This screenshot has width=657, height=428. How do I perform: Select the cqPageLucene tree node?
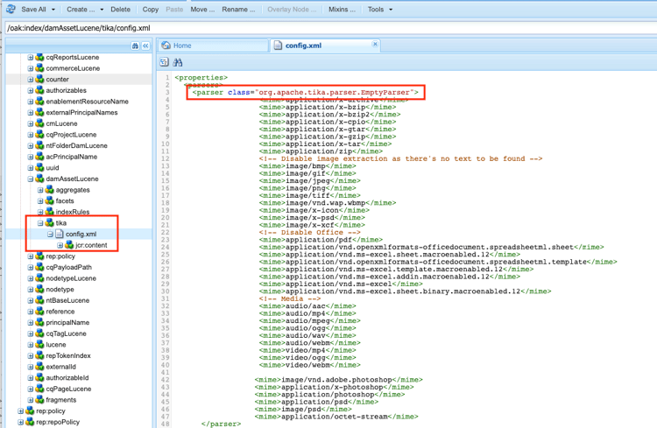coord(68,389)
